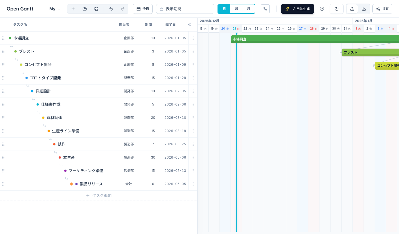Image resolution: width=399 pixels, height=234 pixels.
Task: Open a project using the folder icon
Action: [x=85, y=9]
